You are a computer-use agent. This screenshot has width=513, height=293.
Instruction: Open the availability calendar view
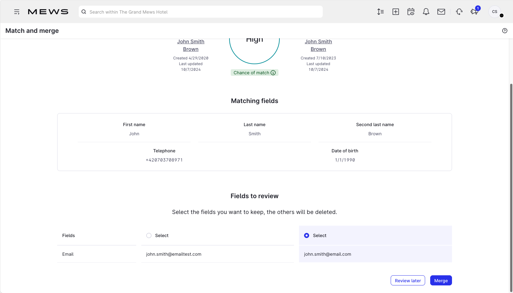(411, 11)
